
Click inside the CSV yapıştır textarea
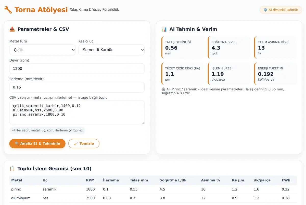(x=77, y=112)
